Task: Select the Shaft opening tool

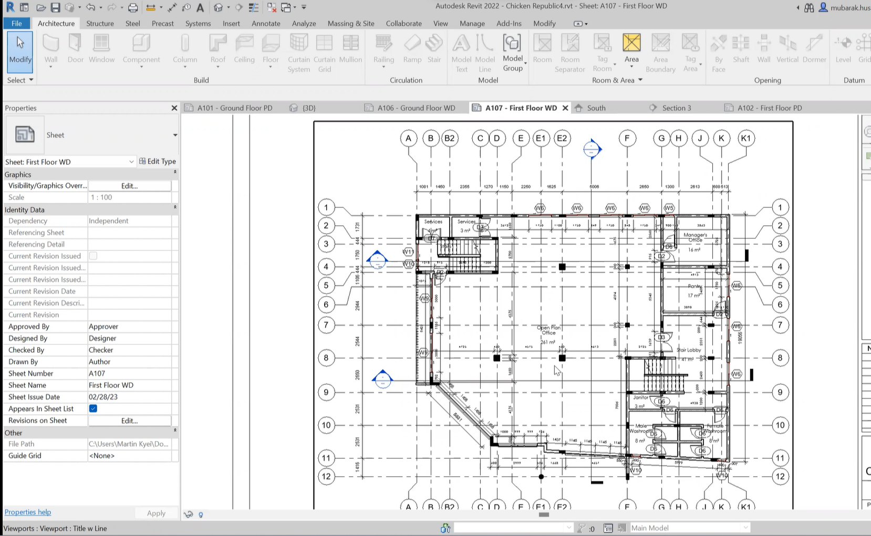Action: (x=741, y=49)
